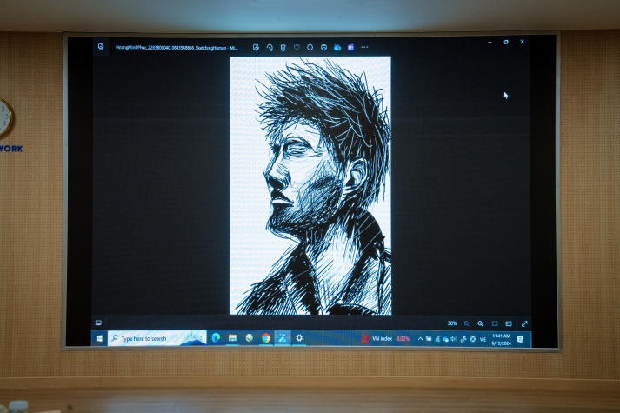Viewport: 620px width, 413px height.
Task: Open the green round app on taskbar
Action: click(x=249, y=338)
